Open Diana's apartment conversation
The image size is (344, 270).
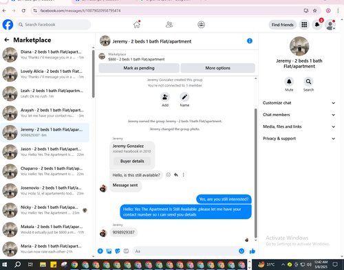(45, 55)
